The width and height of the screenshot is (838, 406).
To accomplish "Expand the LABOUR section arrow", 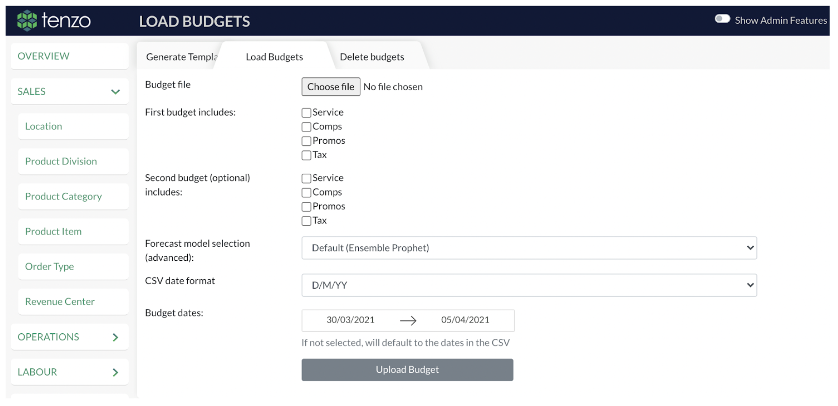I will click(116, 372).
